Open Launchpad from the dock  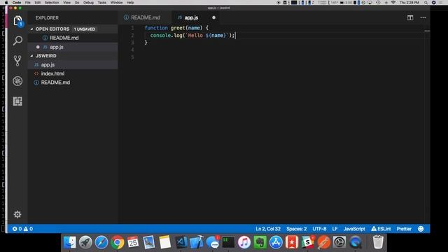(x=85, y=242)
